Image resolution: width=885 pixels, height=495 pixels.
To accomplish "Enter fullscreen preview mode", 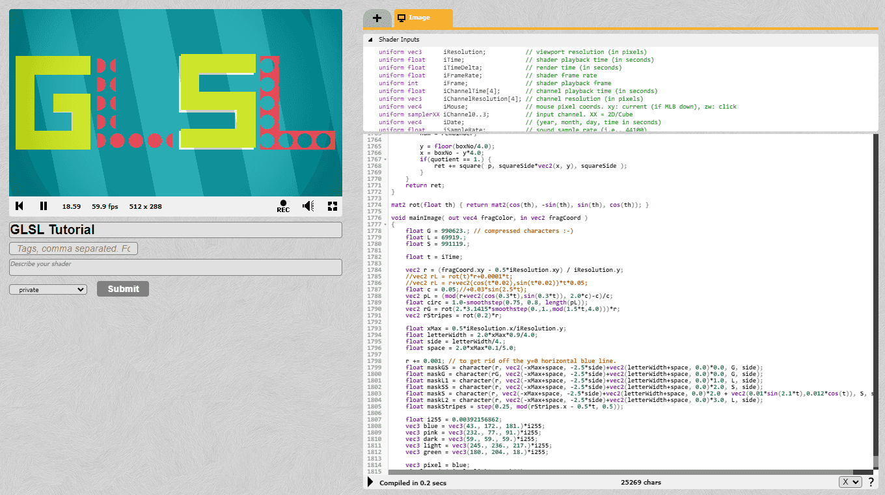I will [x=332, y=206].
